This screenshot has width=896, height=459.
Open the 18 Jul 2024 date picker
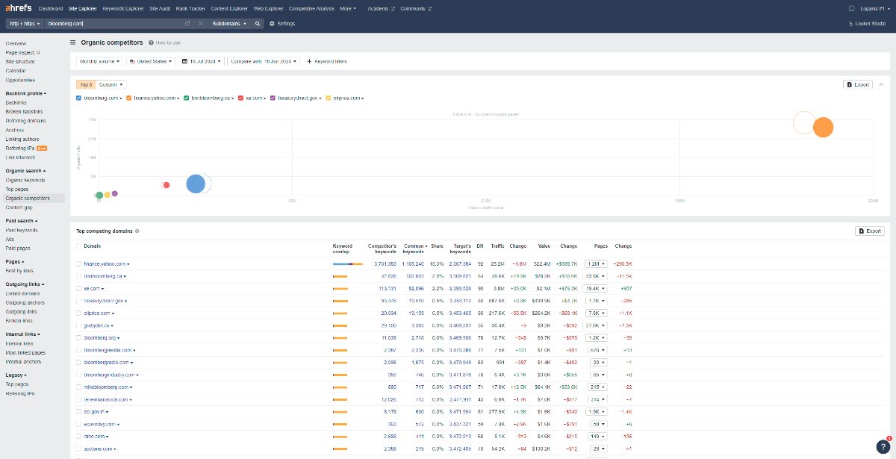[202, 61]
